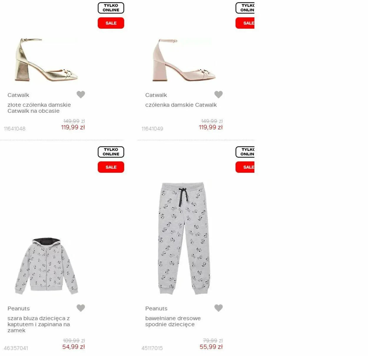Viewport: 368px width, 356px height.
Task: Open the gray Peanuts hoodie image
Action: pos(47,266)
